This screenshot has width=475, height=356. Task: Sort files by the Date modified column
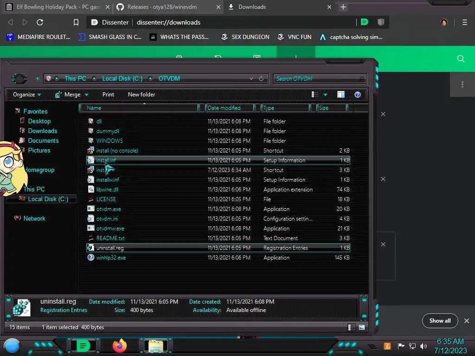click(x=229, y=108)
